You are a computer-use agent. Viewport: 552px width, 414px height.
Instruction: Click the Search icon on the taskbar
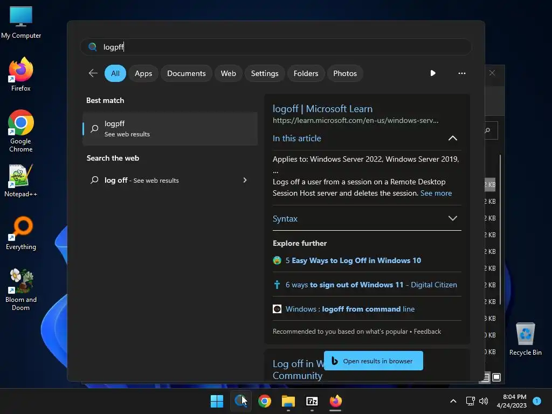pos(241,401)
